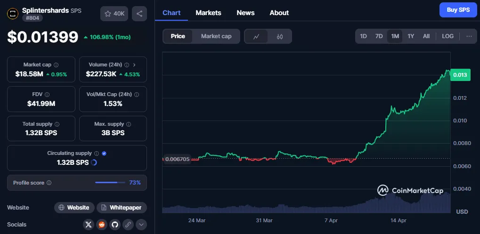The image size is (480, 234).
Task: Click the $0.01399 price value
Action: click(x=43, y=37)
